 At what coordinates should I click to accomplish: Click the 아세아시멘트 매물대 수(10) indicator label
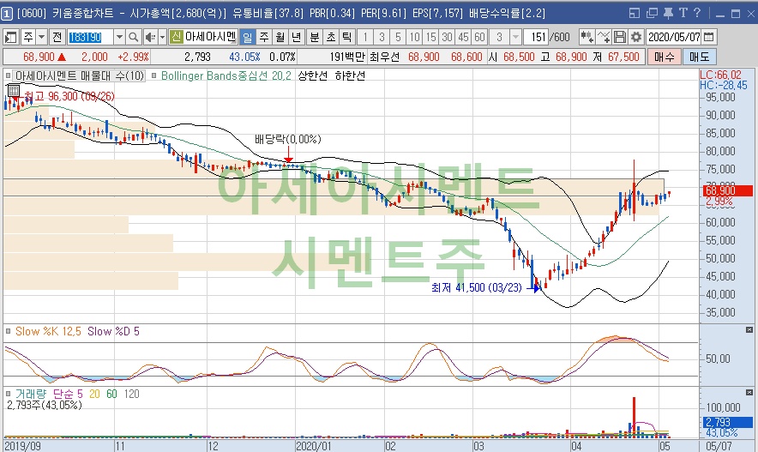79,75
